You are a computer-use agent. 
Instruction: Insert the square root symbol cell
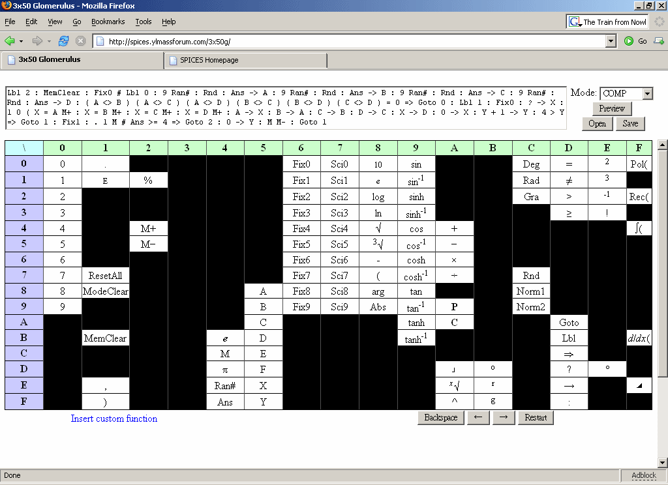tap(378, 229)
